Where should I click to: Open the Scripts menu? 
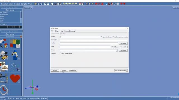[24, 4]
